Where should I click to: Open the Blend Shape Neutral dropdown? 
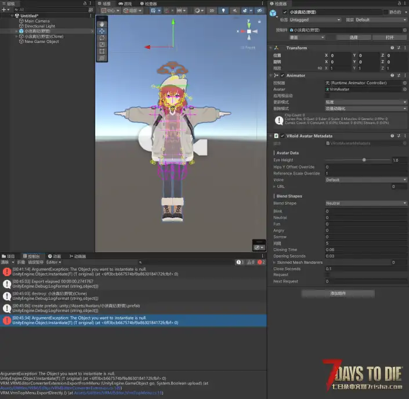365,204
